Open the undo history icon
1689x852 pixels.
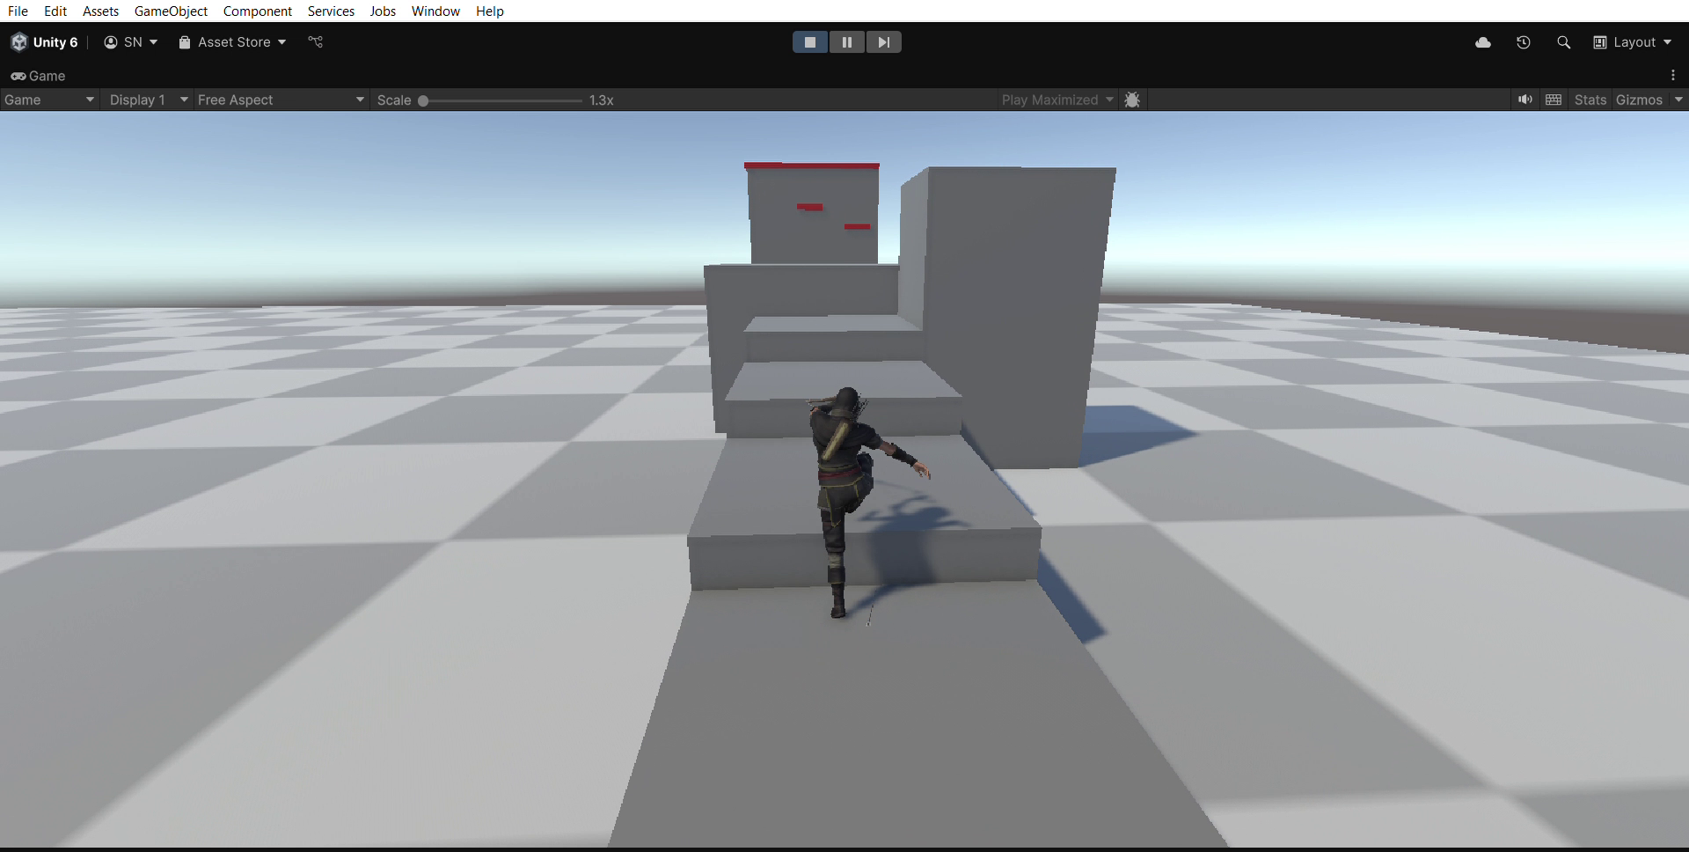(1524, 42)
